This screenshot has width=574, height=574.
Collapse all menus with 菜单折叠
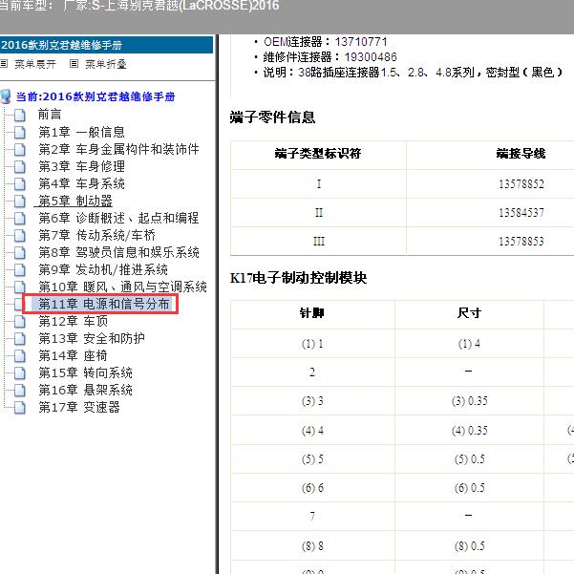106,64
